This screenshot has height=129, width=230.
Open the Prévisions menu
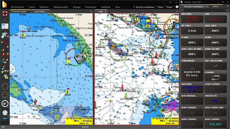[x=44, y=7]
